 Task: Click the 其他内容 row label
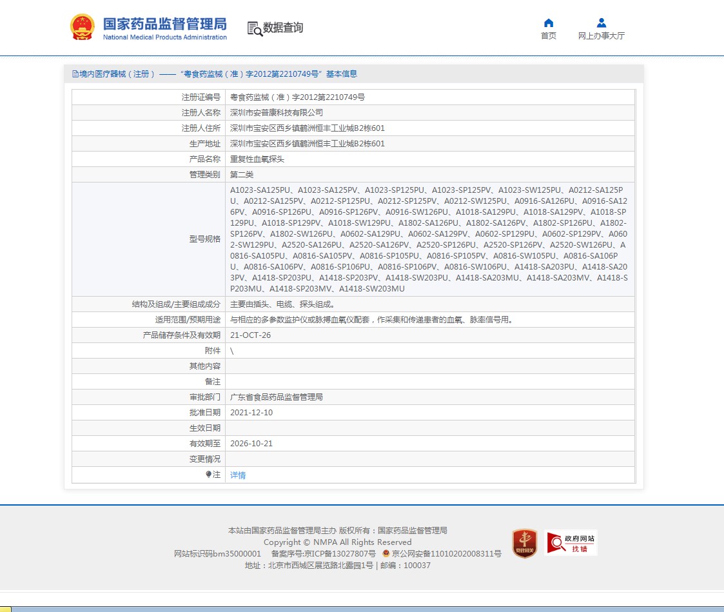(x=204, y=366)
